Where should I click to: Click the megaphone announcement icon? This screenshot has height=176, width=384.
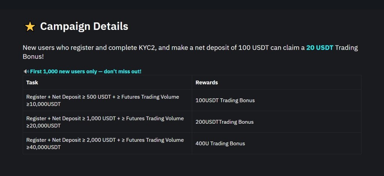[x=26, y=71]
